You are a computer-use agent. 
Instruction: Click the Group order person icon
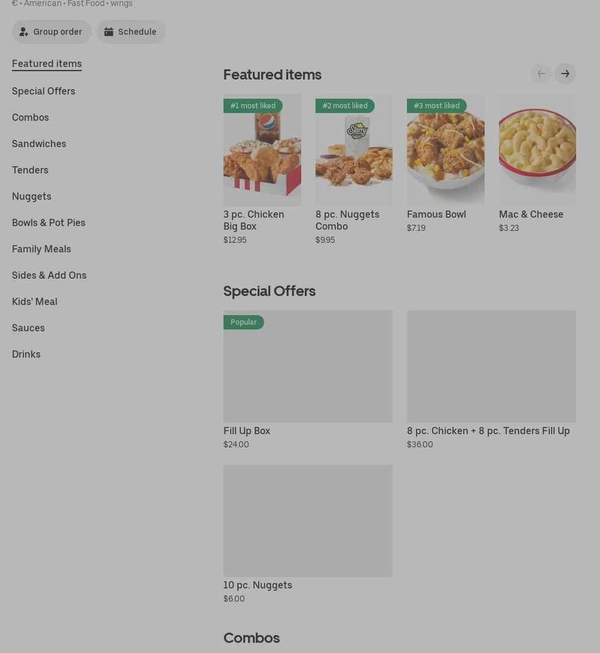(x=24, y=32)
